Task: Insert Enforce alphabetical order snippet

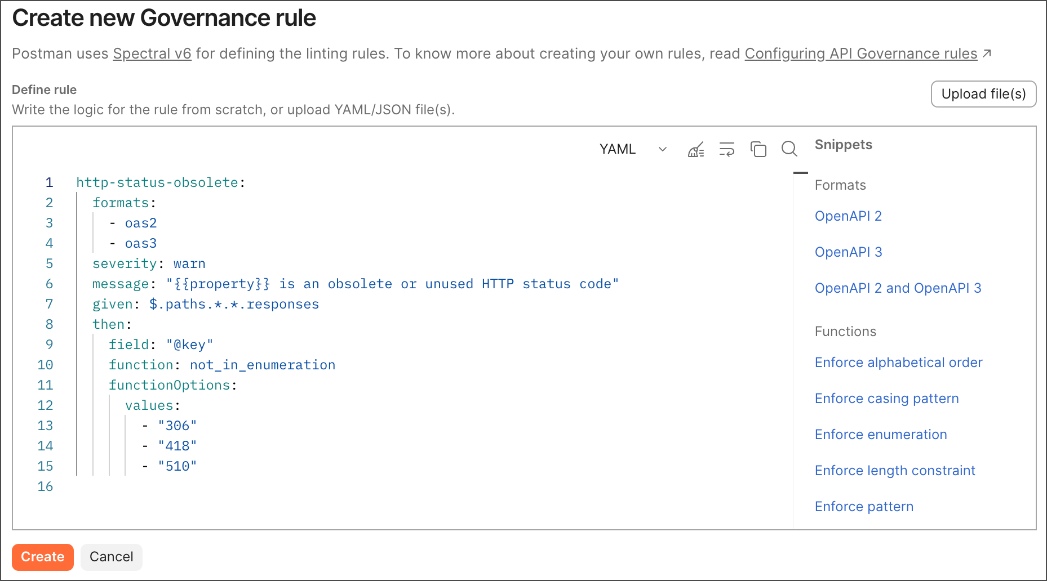Action: [898, 363]
